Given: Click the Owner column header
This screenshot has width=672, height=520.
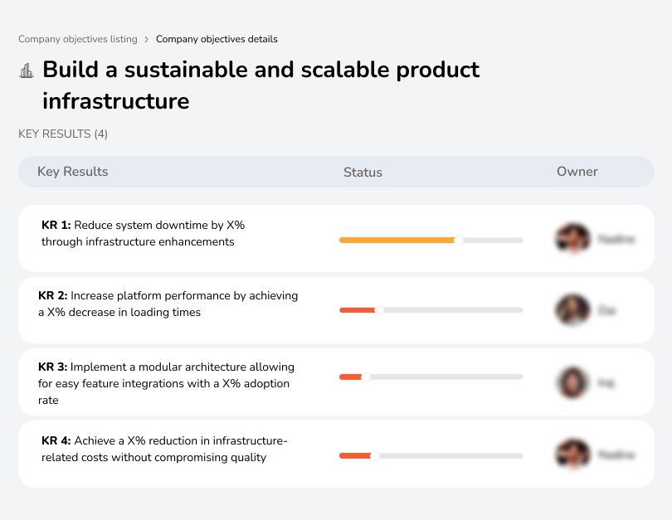Looking at the screenshot, I should [x=577, y=172].
